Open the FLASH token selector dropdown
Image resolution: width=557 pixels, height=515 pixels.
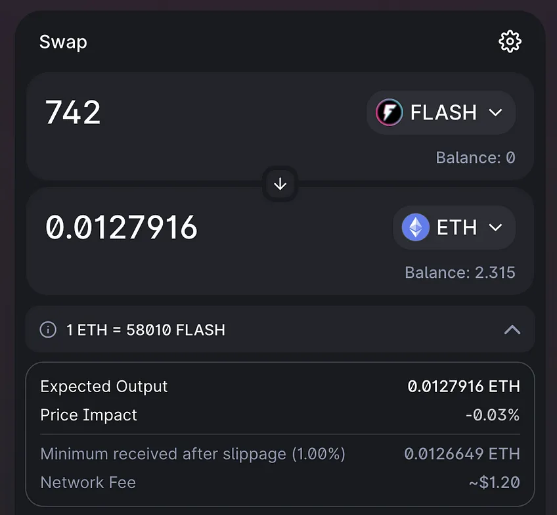click(441, 112)
